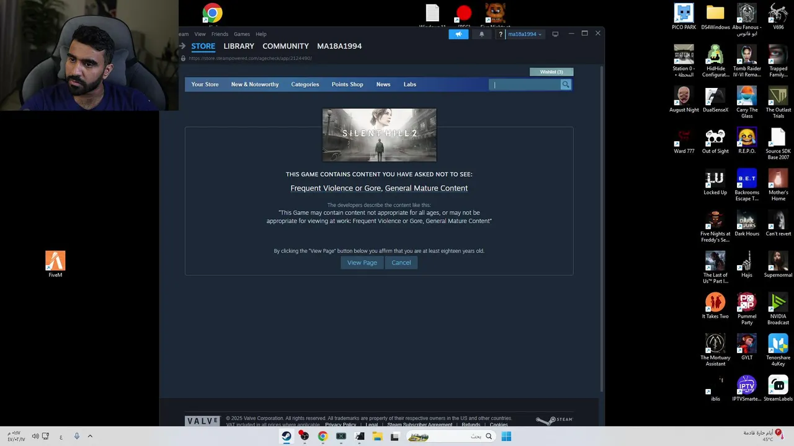Click the View Page button
The height and width of the screenshot is (446, 794).
tap(362, 263)
